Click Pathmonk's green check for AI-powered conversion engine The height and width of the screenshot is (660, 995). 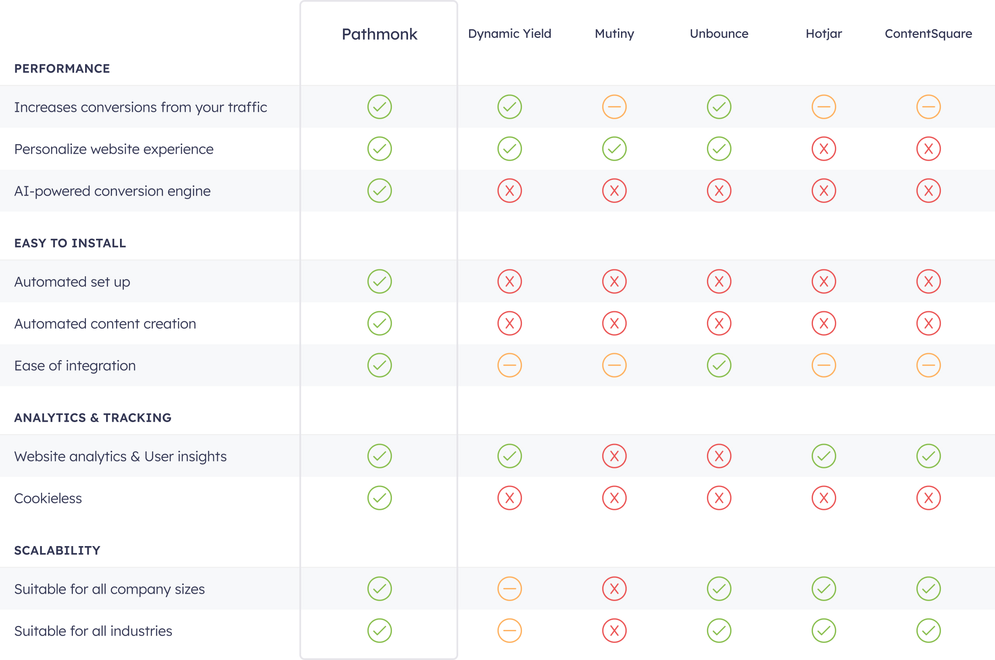click(379, 191)
